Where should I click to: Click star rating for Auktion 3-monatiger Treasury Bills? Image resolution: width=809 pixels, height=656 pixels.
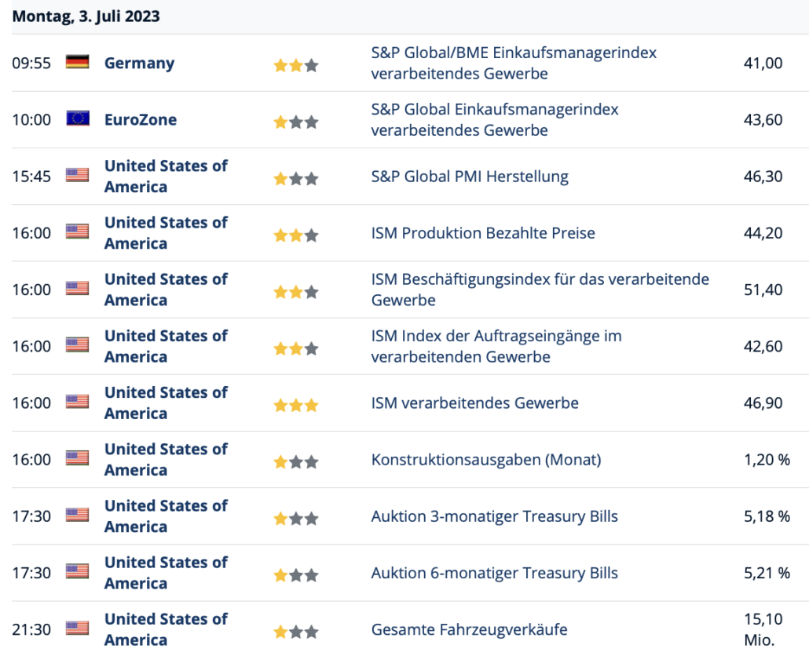point(296,518)
